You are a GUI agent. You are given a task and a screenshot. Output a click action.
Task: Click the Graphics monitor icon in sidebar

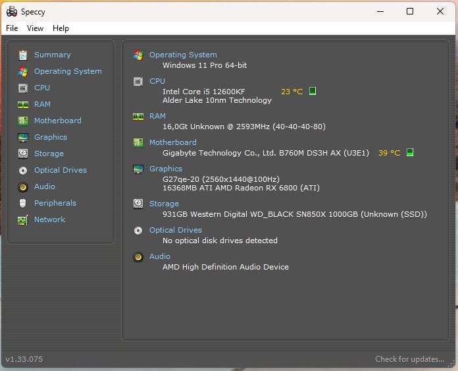[23, 137]
